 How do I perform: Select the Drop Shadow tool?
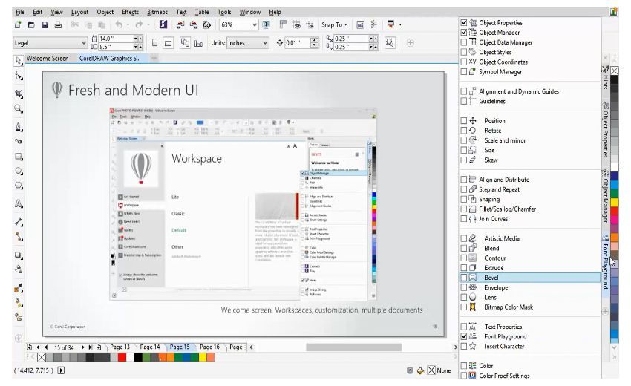(19, 255)
